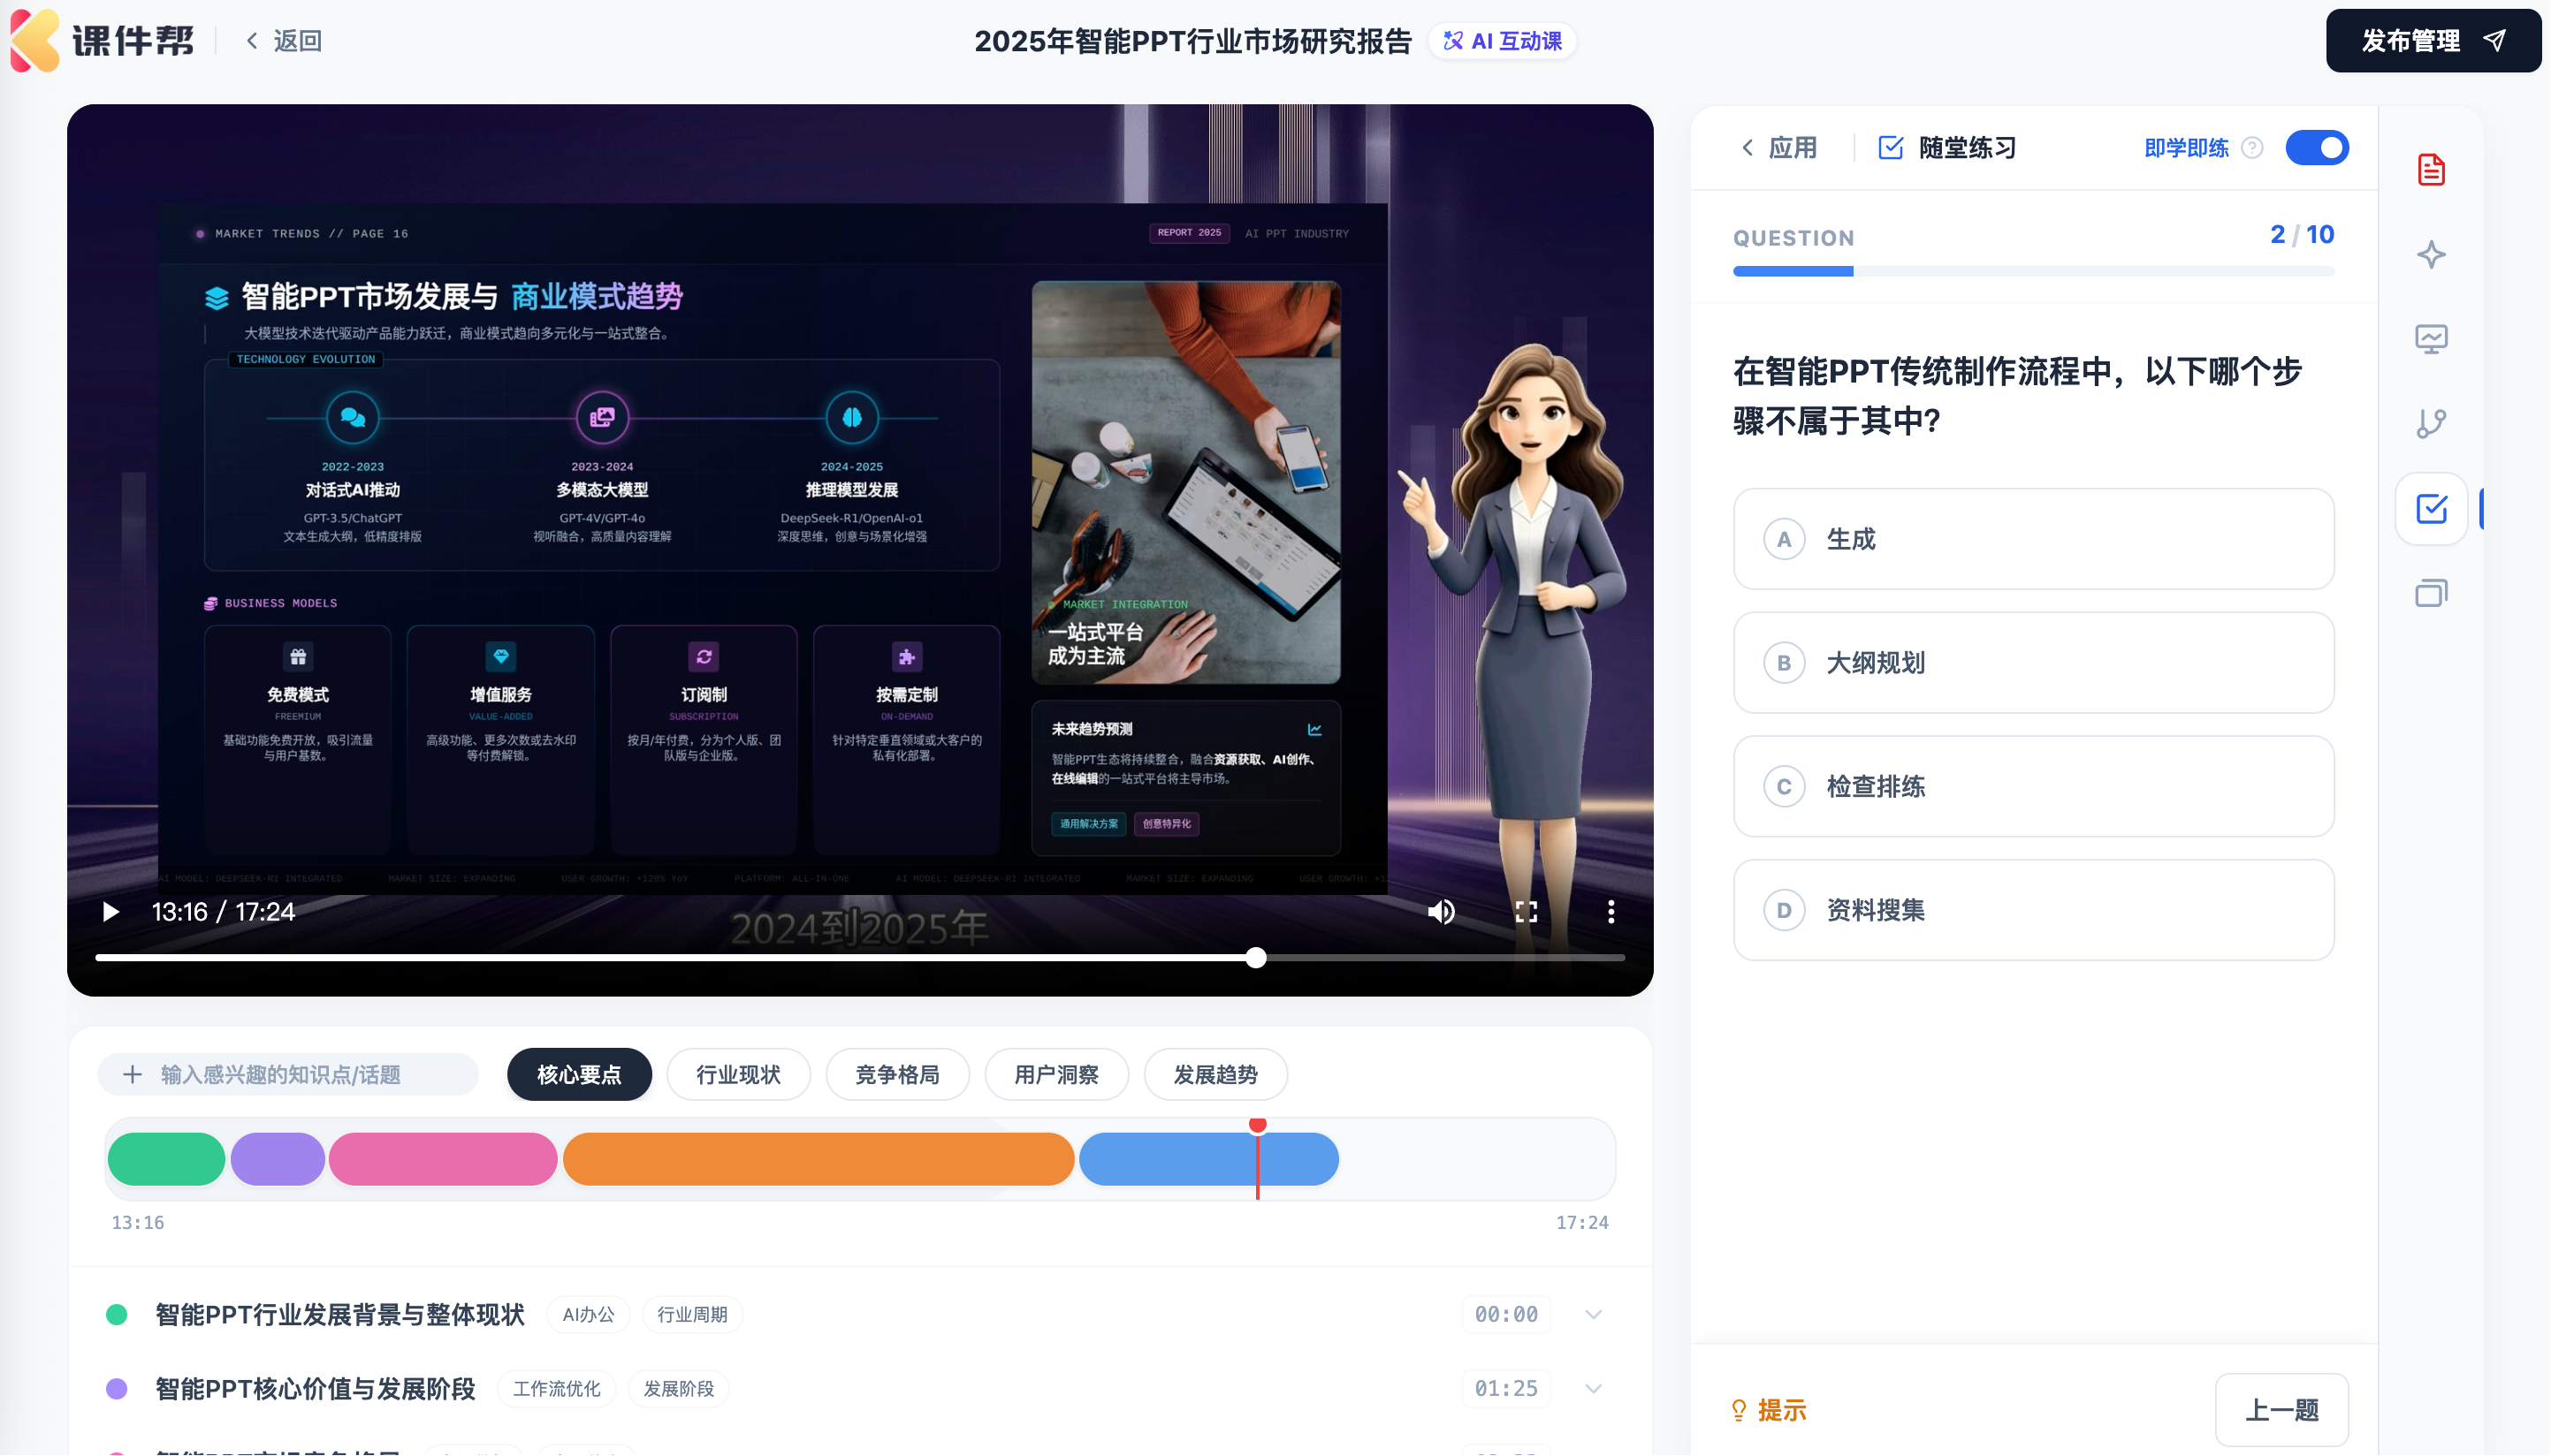This screenshot has height=1456, width=2551.
Task: Click the orange segment in timeline
Action: (x=818, y=1159)
